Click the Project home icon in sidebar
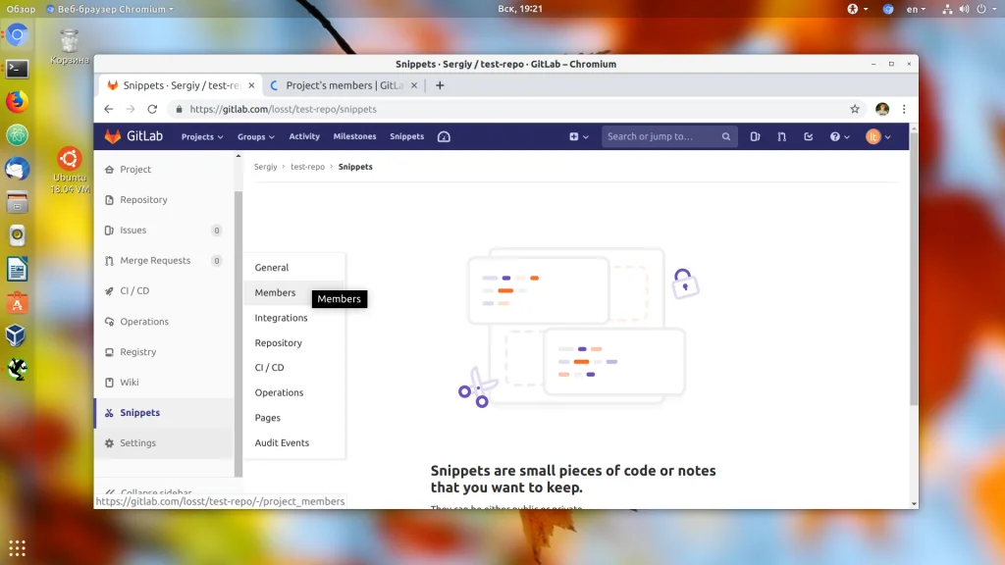 coord(109,169)
